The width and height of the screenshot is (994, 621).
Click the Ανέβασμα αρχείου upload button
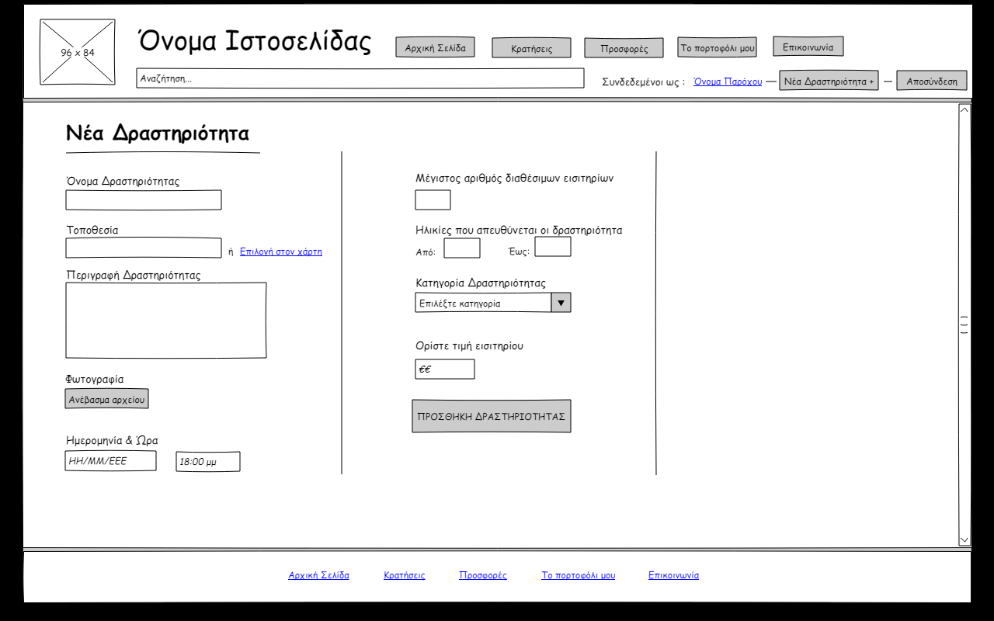click(x=106, y=399)
